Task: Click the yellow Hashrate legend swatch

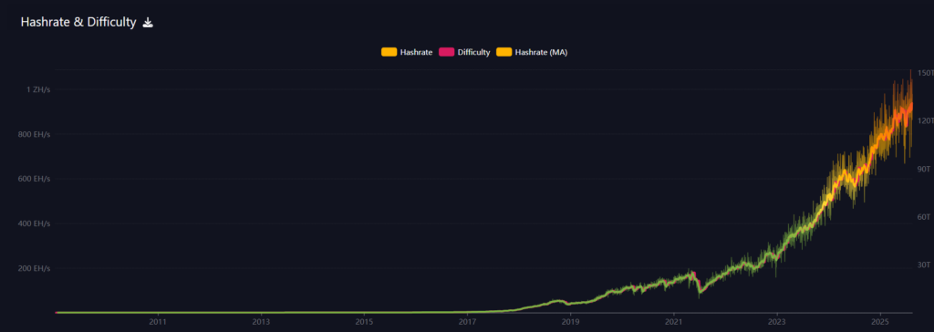Action: 389,53
